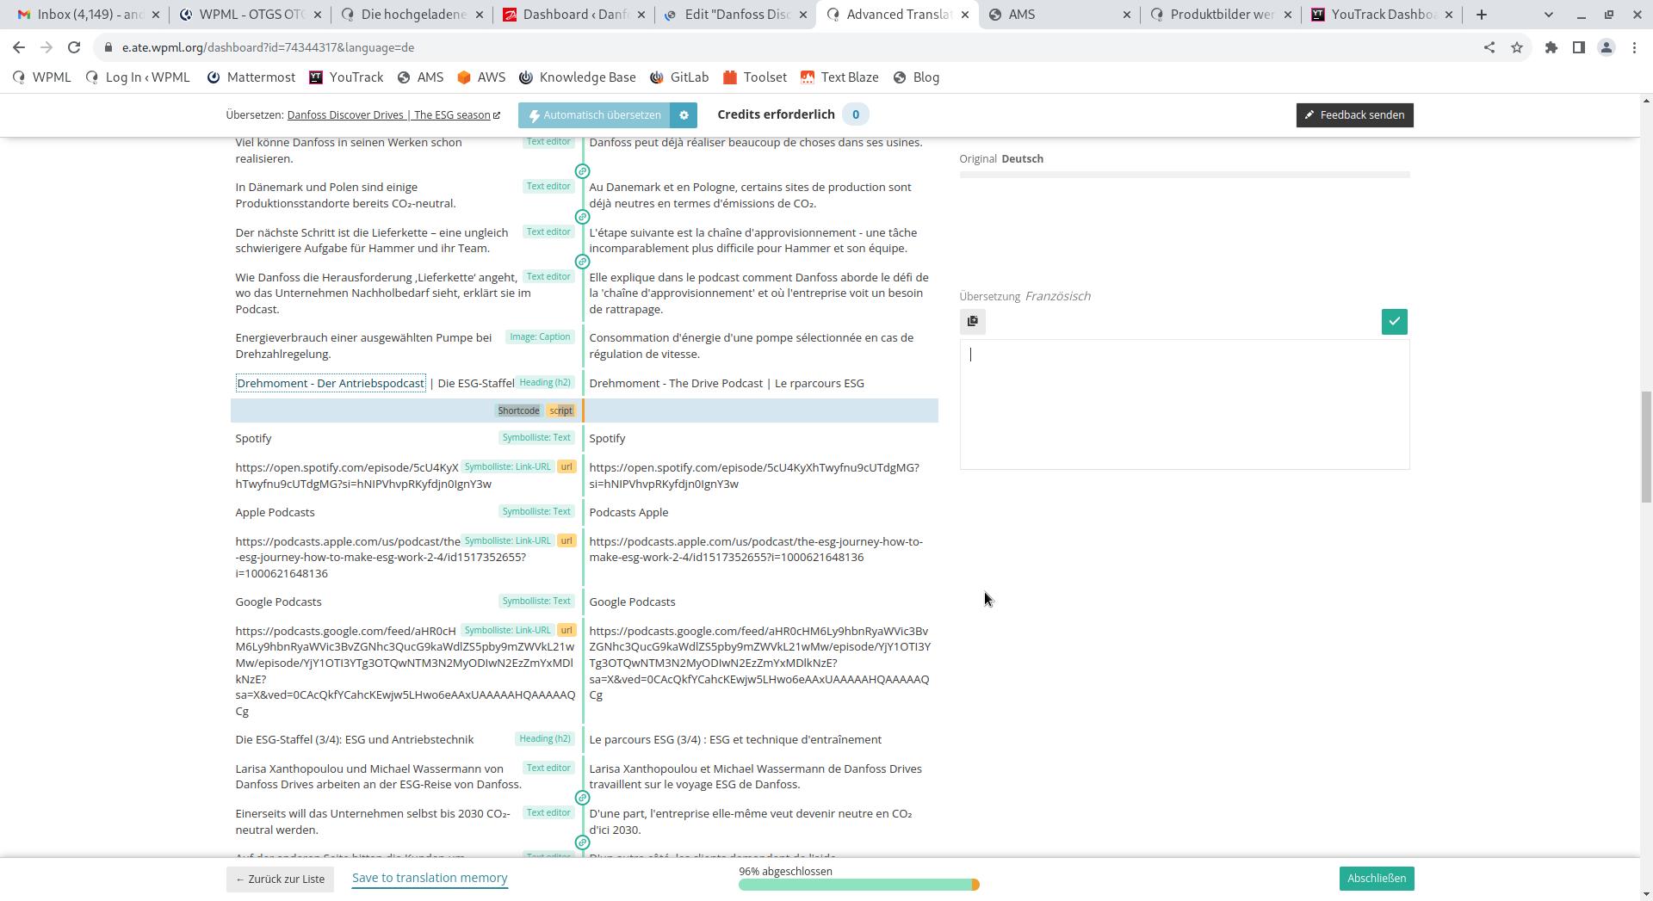Select Spotify Link-URL source segment
1653x901 pixels.
point(362,476)
